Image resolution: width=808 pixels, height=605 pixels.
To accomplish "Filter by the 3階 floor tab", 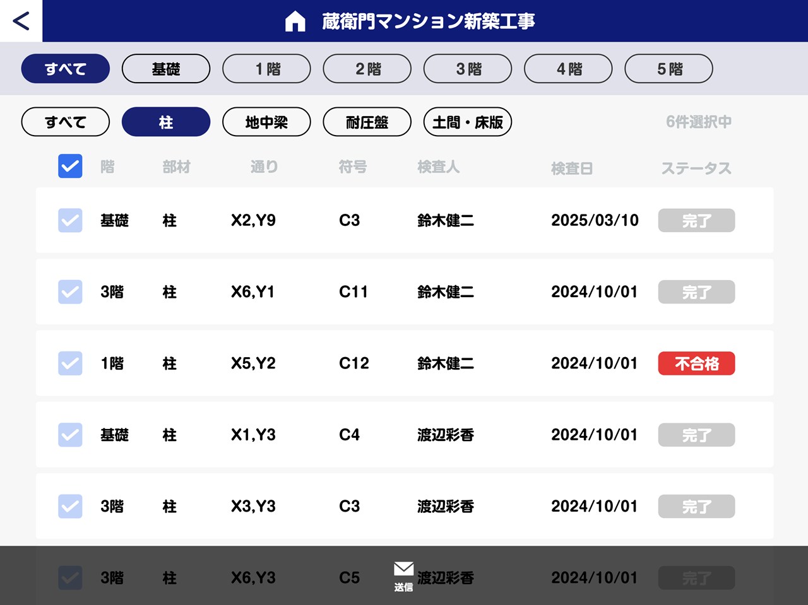I will [x=467, y=69].
